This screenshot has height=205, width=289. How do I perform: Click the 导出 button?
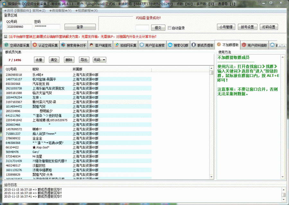[84, 60]
